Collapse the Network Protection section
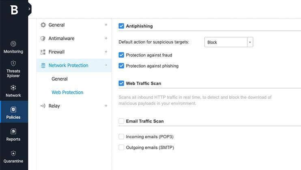 [x=106, y=65]
